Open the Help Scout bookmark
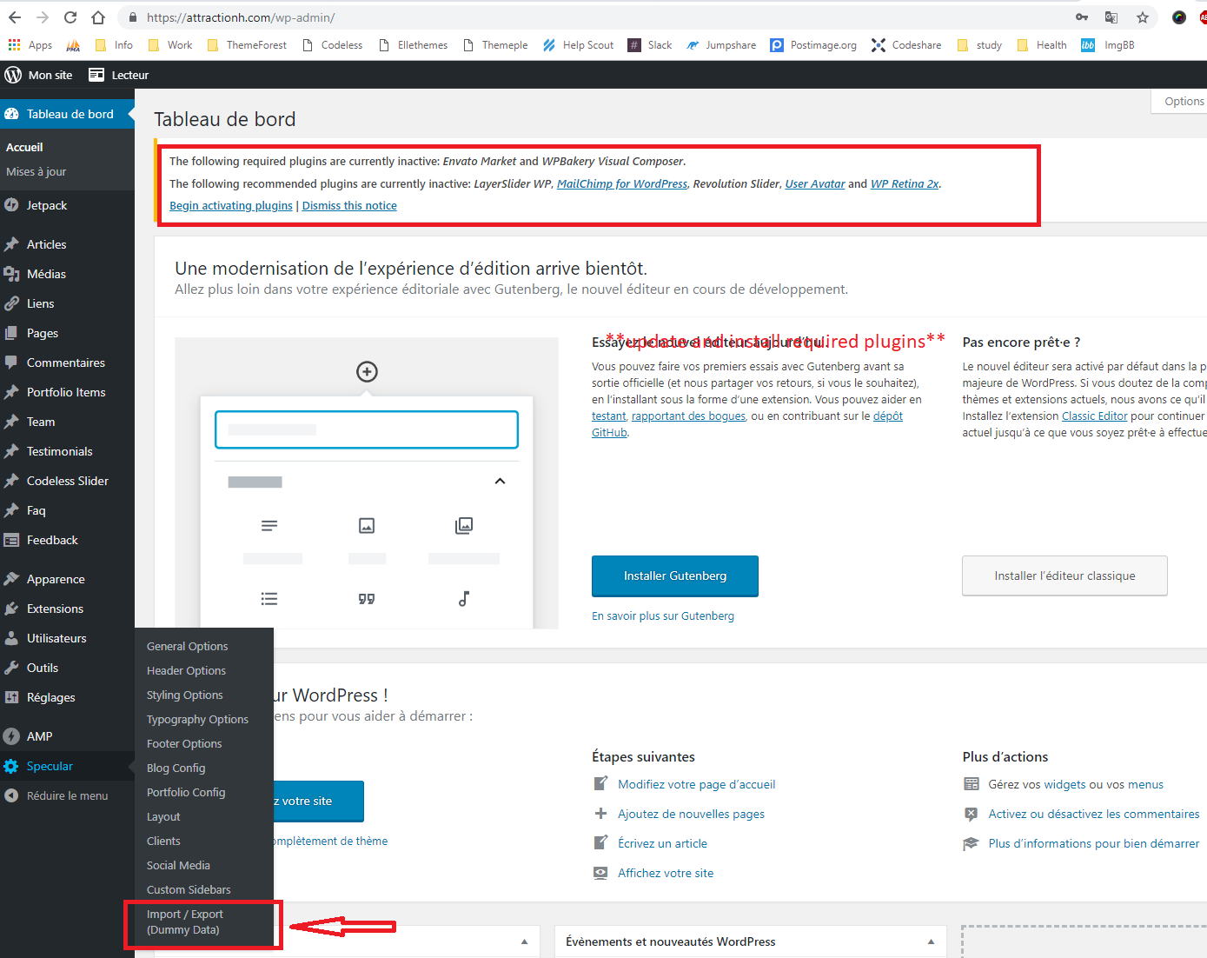This screenshot has width=1207, height=958. (578, 45)
